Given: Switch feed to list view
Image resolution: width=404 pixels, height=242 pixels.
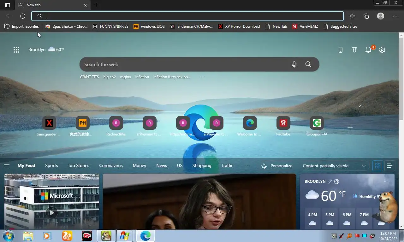Looking at the screenshot, I should click(x=390, y=166).
